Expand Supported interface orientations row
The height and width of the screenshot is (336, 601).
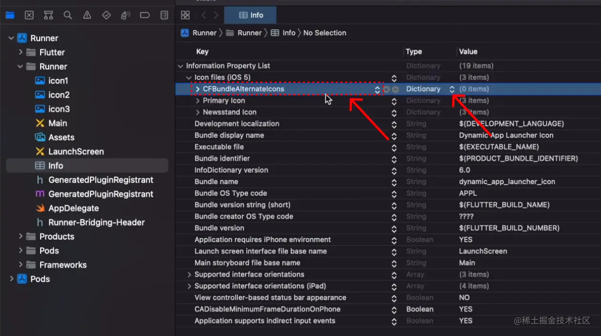189,274
